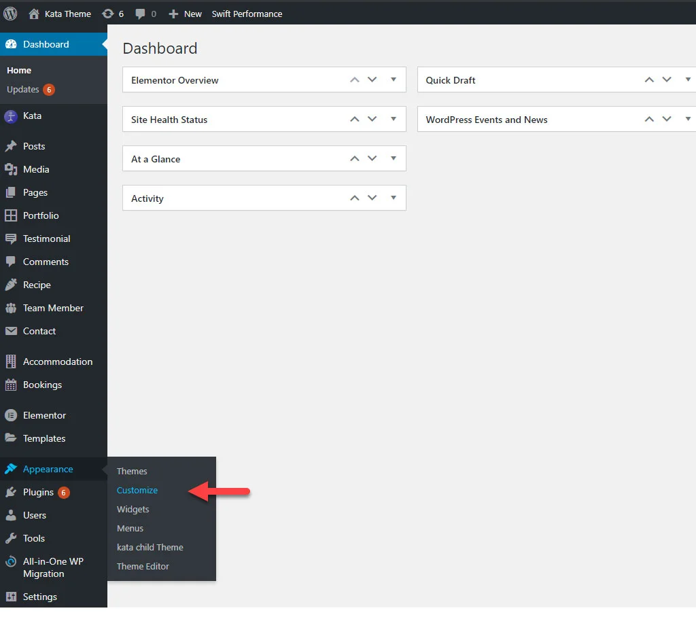Click the Plugins update count badge
696x634 pixels.
[x=63, y=493]
